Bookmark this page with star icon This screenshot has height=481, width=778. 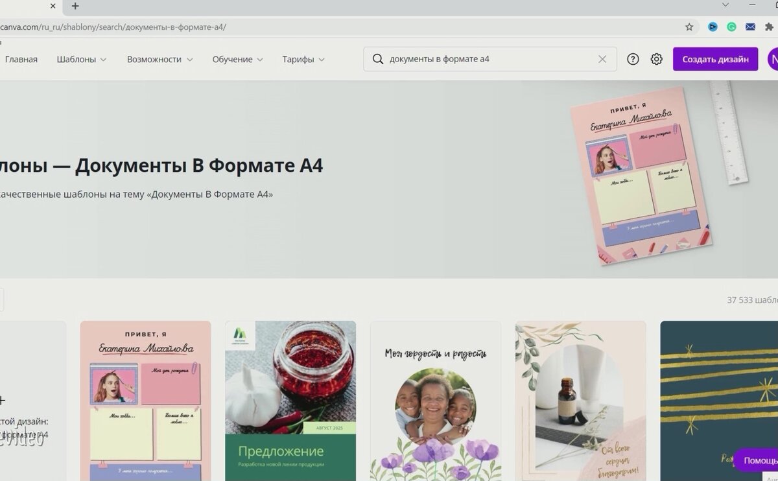pyautogui.click(x=689, y=27)
